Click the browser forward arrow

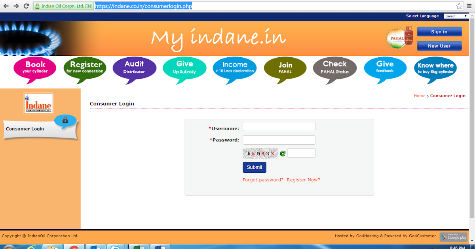[x=16, y=6]
